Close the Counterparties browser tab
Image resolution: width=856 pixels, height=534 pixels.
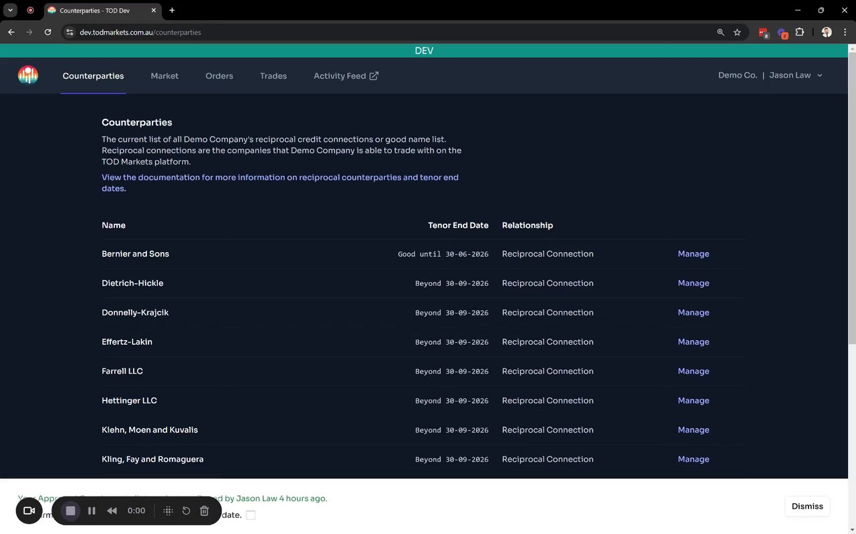pos(153,11)
